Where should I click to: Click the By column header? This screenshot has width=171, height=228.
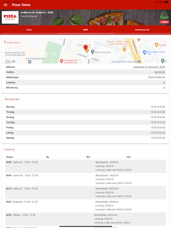[x=48, y=157]
